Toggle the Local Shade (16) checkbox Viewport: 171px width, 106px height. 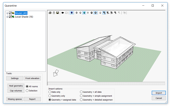point(10,17)
